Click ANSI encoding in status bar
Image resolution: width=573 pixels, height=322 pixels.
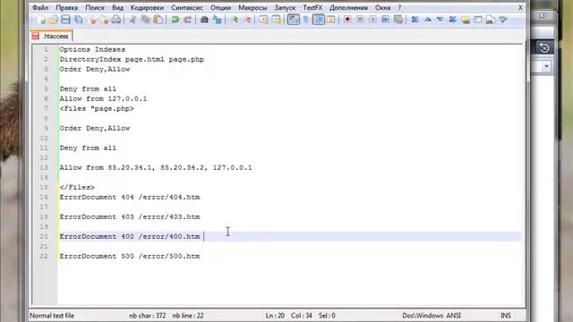[454, 316]
